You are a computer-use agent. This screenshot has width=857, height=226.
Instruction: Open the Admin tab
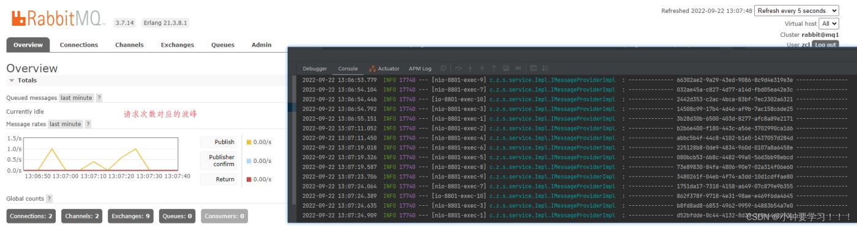(261, 45)
